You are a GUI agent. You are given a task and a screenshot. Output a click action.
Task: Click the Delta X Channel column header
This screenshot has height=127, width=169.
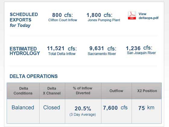(52, 91)
